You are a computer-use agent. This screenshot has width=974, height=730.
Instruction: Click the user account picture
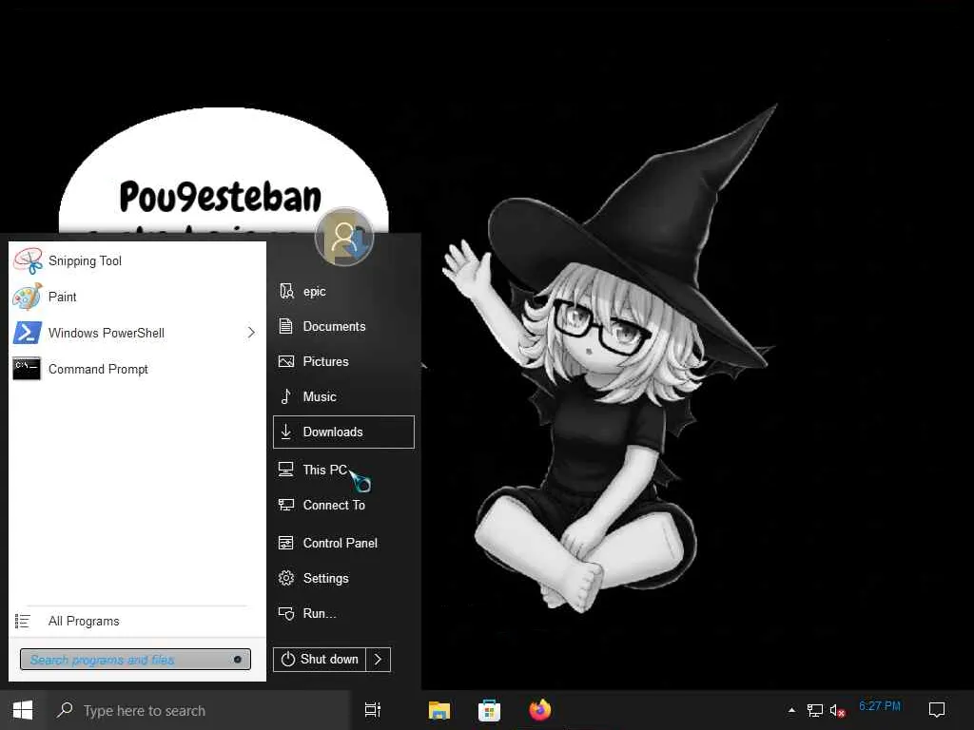pyautogui.click(x=344, y=237)
